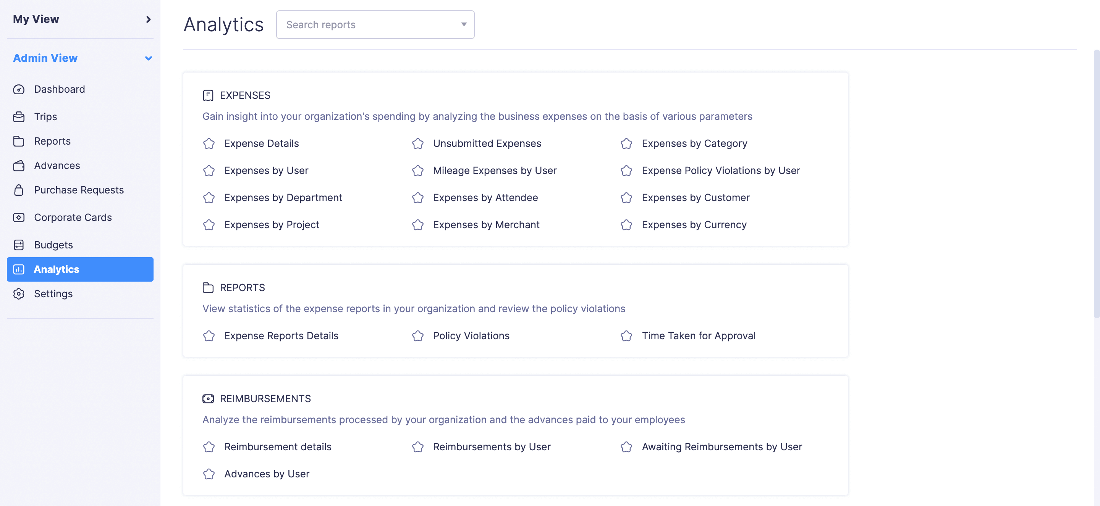Collapse the Admin View section

pos(148,58)
